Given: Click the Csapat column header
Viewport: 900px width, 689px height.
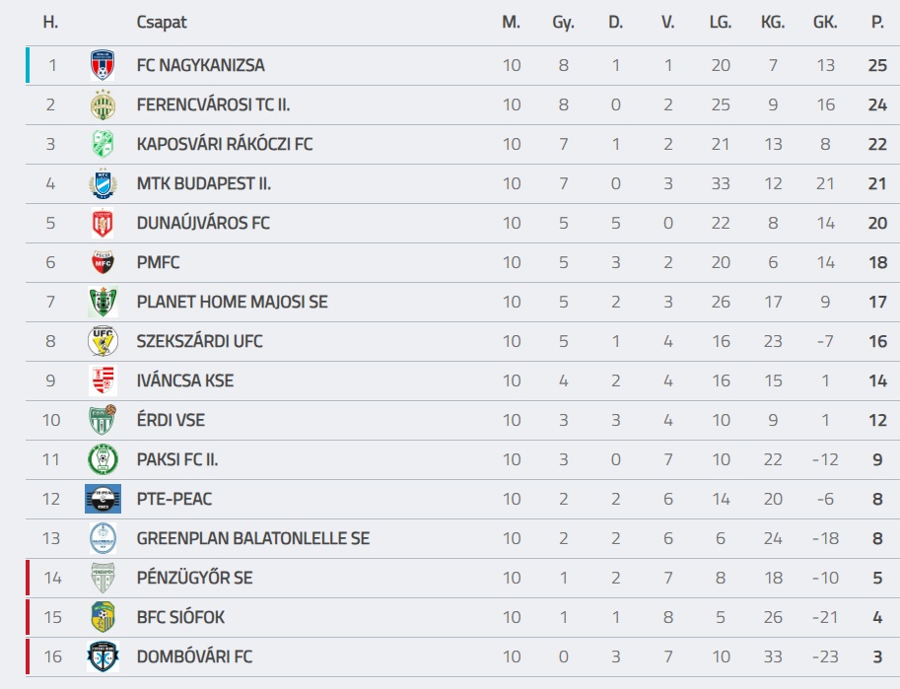Looking at the screenshot, I should point(162,22).
